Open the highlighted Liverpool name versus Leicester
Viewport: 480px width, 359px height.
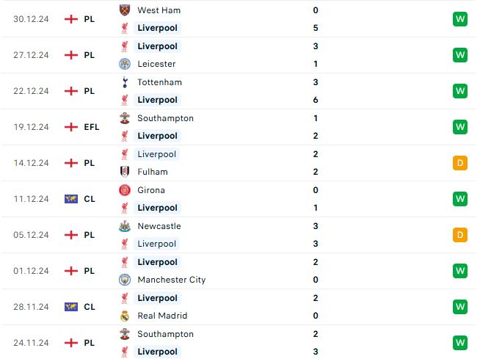click(x=157, y=46)
